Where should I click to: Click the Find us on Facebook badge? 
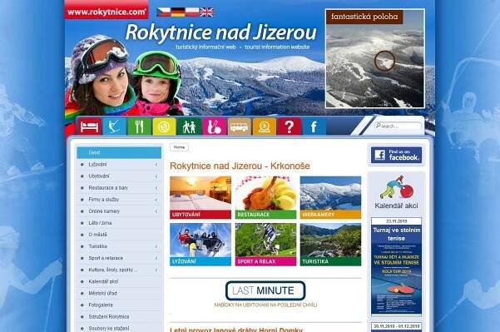click(x=396, y=155)
